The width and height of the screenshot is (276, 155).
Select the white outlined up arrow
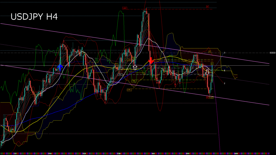coord(135,67)
